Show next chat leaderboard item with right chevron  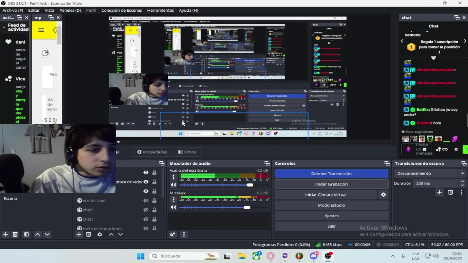[x=465, y=41]
